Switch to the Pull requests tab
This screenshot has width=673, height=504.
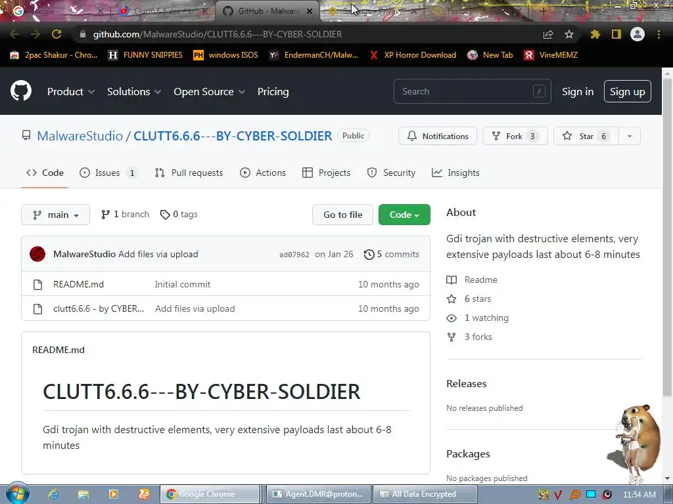pos(189,173)
